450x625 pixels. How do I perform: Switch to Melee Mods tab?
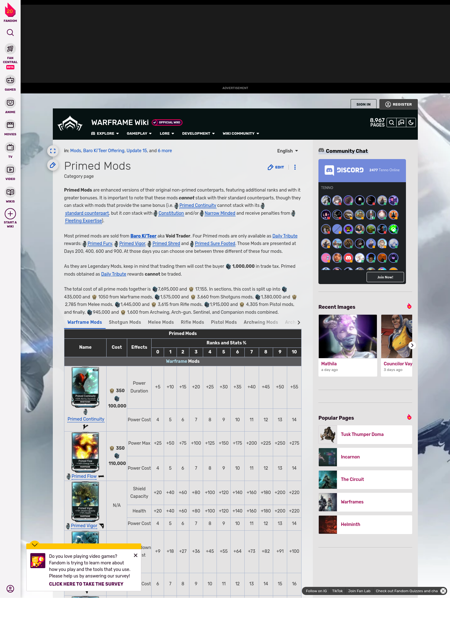pos(161,322)
